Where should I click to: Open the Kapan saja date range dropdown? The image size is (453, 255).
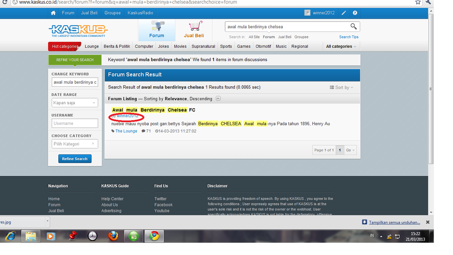pyautogui.click(x=75, y=103)
